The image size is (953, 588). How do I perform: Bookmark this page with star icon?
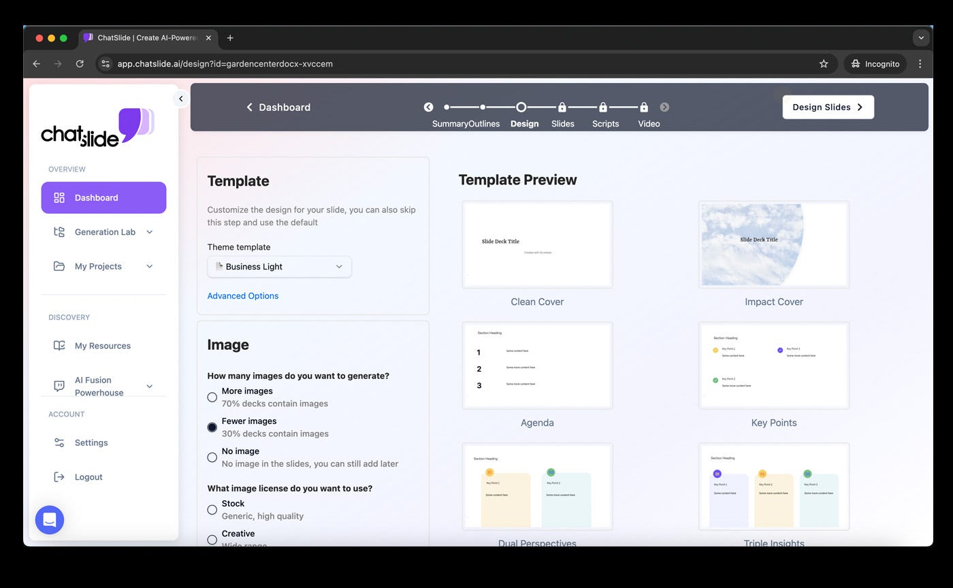pos(824,64)
